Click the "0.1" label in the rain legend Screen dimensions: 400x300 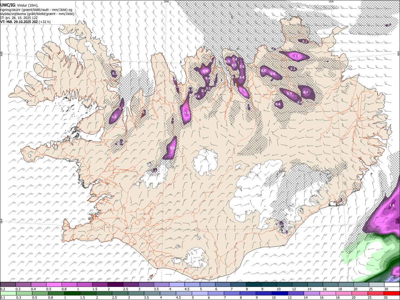(x=2, y=298)
